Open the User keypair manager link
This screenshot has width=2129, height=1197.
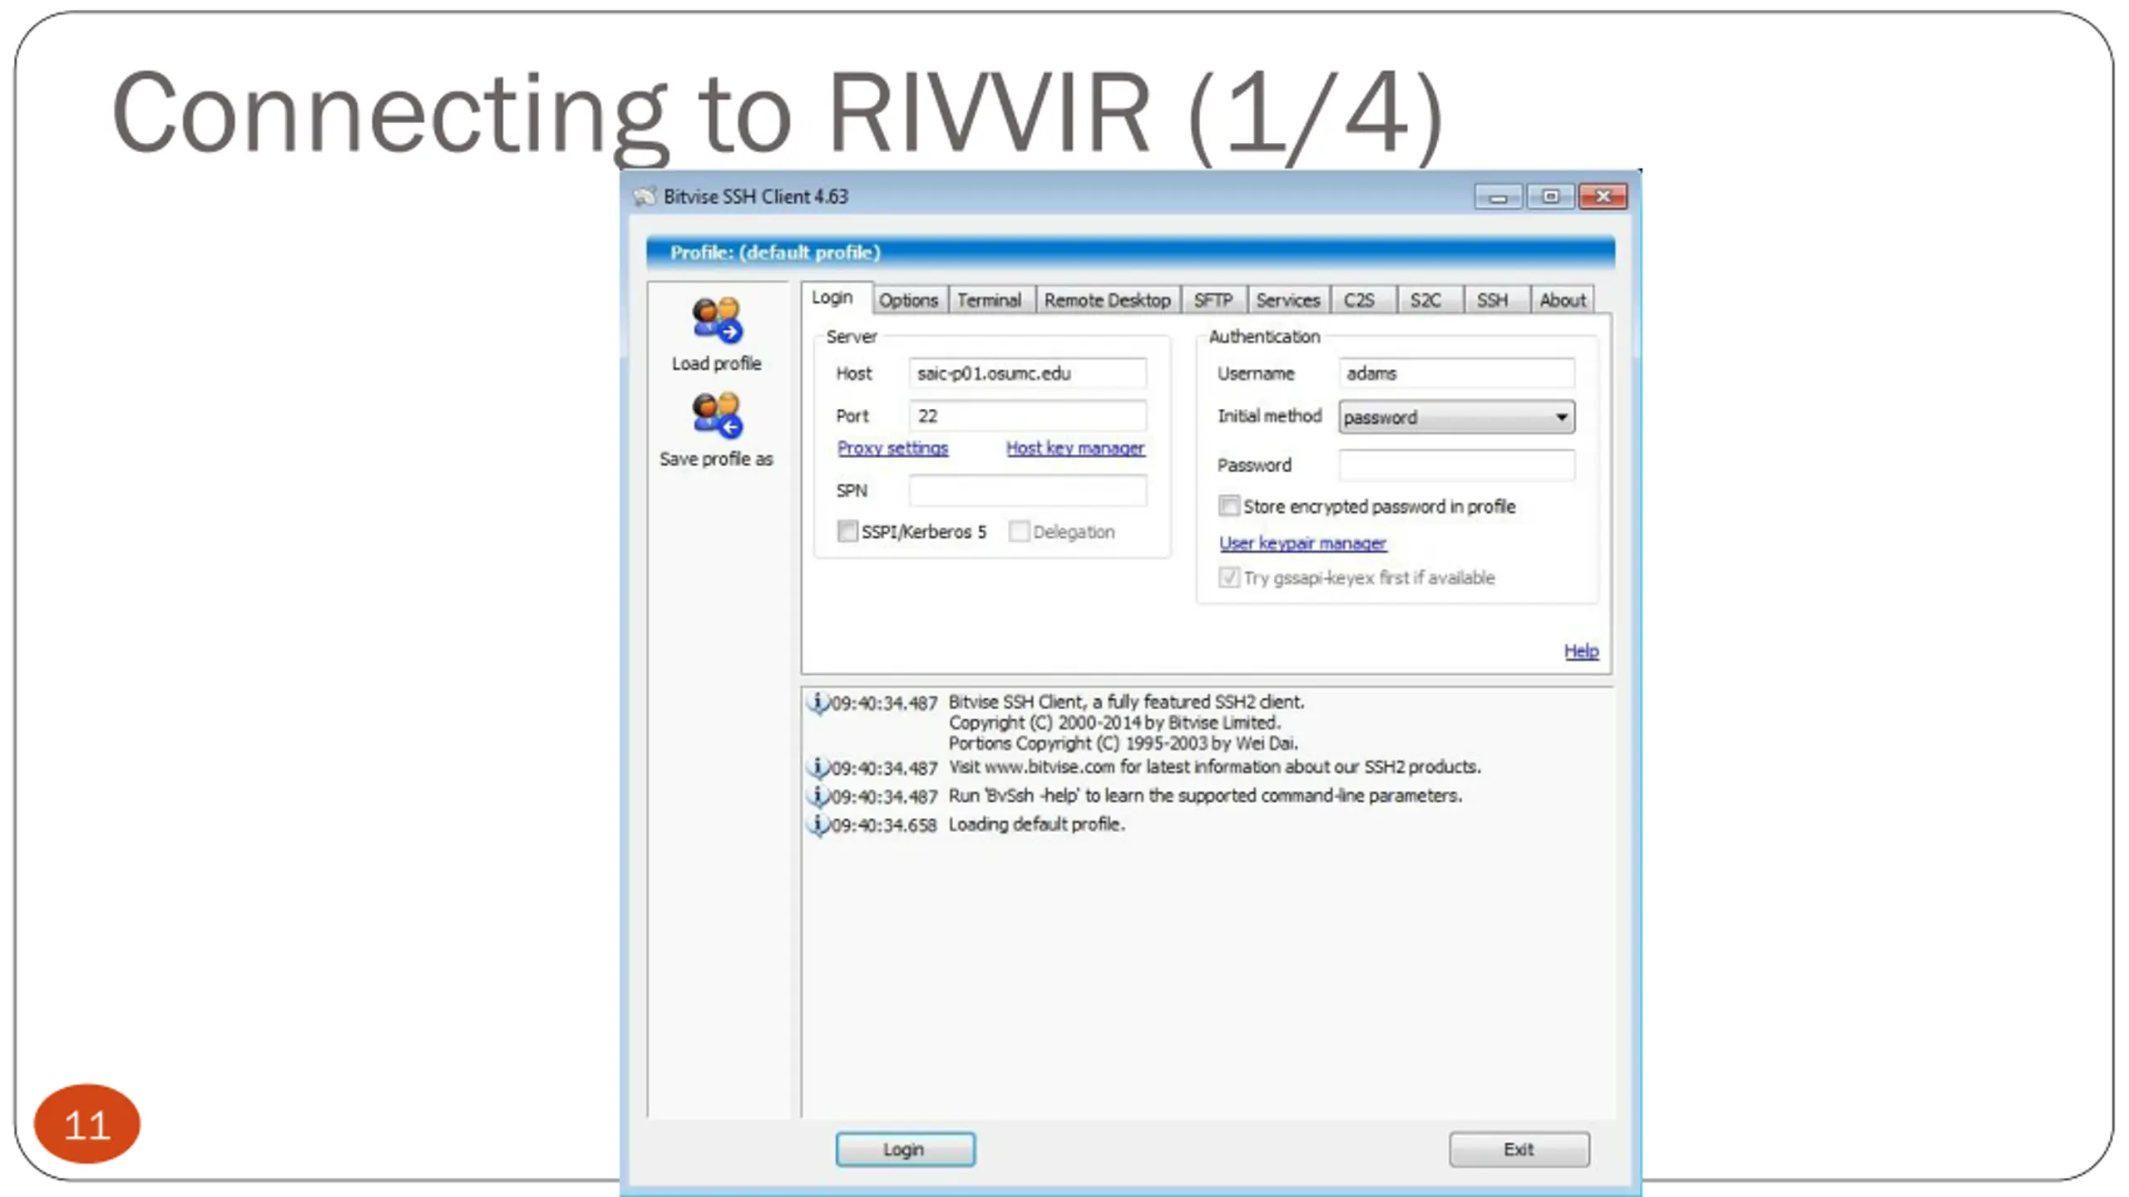(x=1302, y=543)
